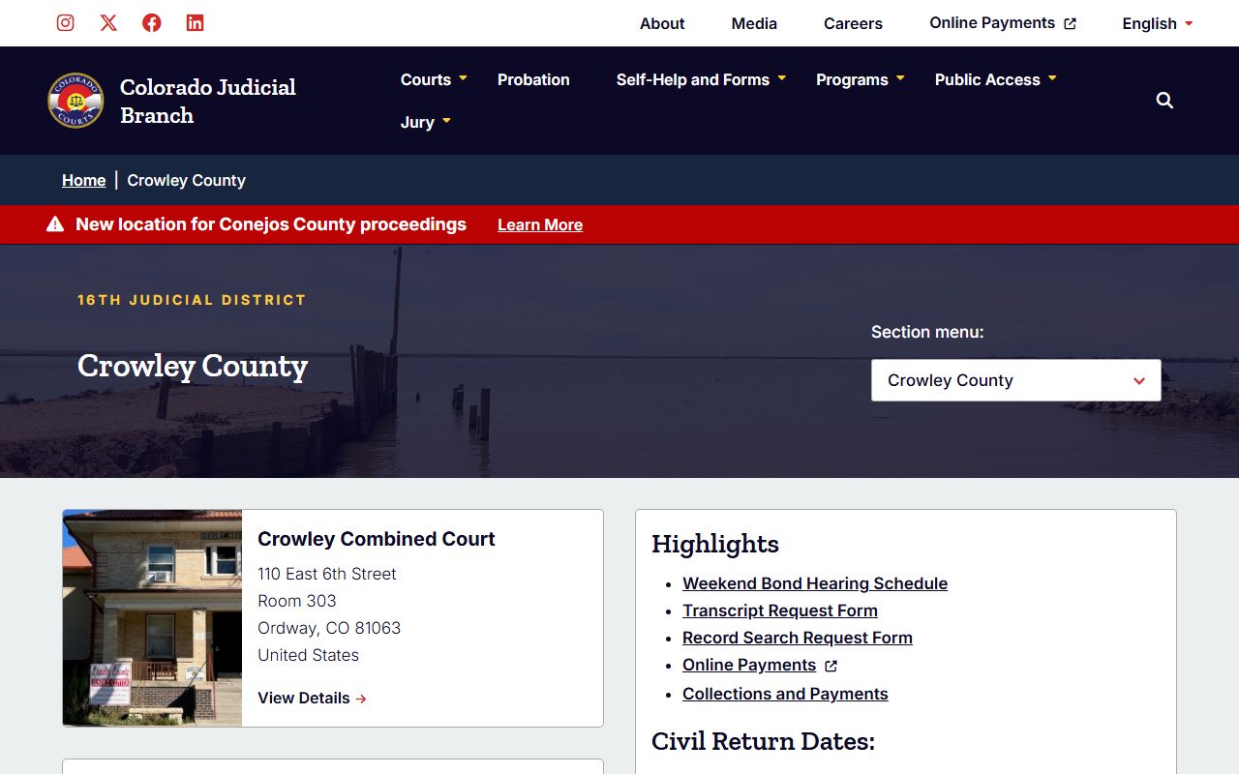Image resolution: width=1239 pixels, height=774 pixels.
Task: Expand the Self-Help and Forms menu
Action: [x=701, y=79]
